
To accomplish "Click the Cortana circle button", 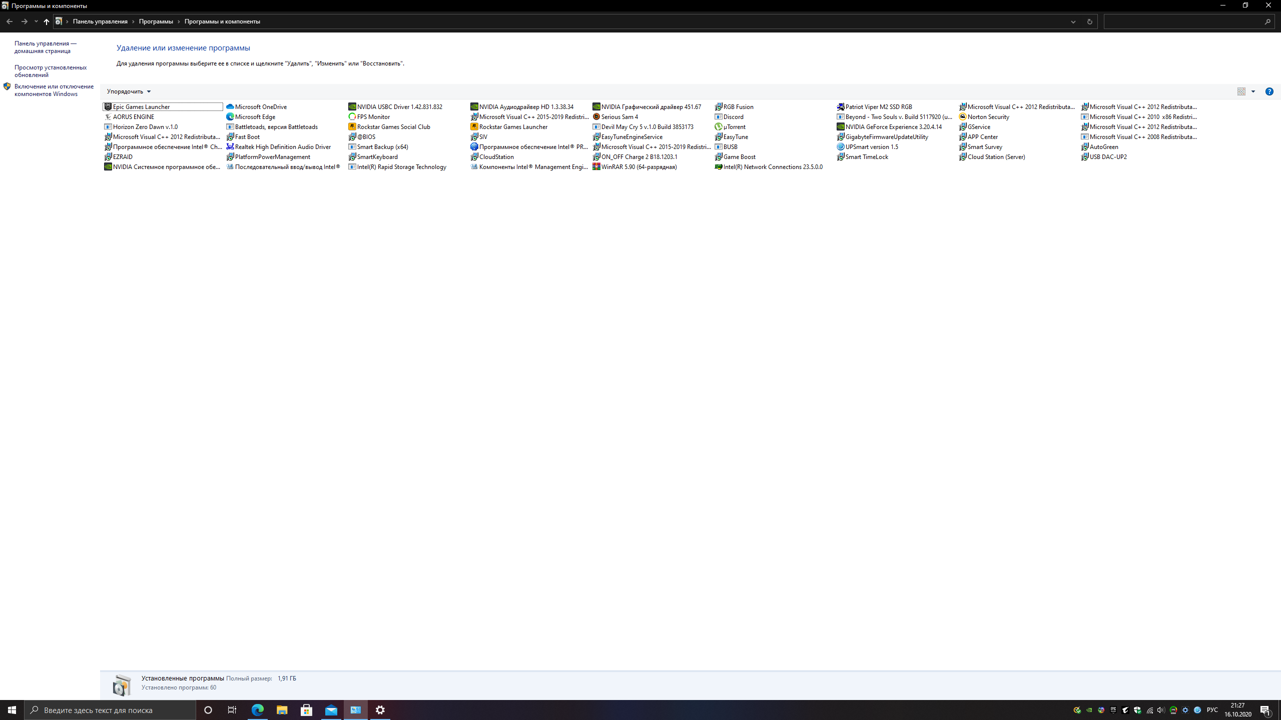I will click(208, 710).
